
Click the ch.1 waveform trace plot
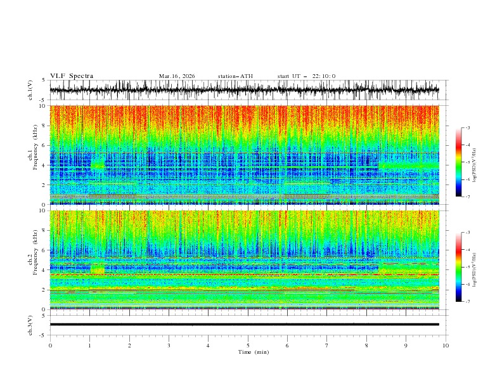pyautogui.click(x=244, y=90)
